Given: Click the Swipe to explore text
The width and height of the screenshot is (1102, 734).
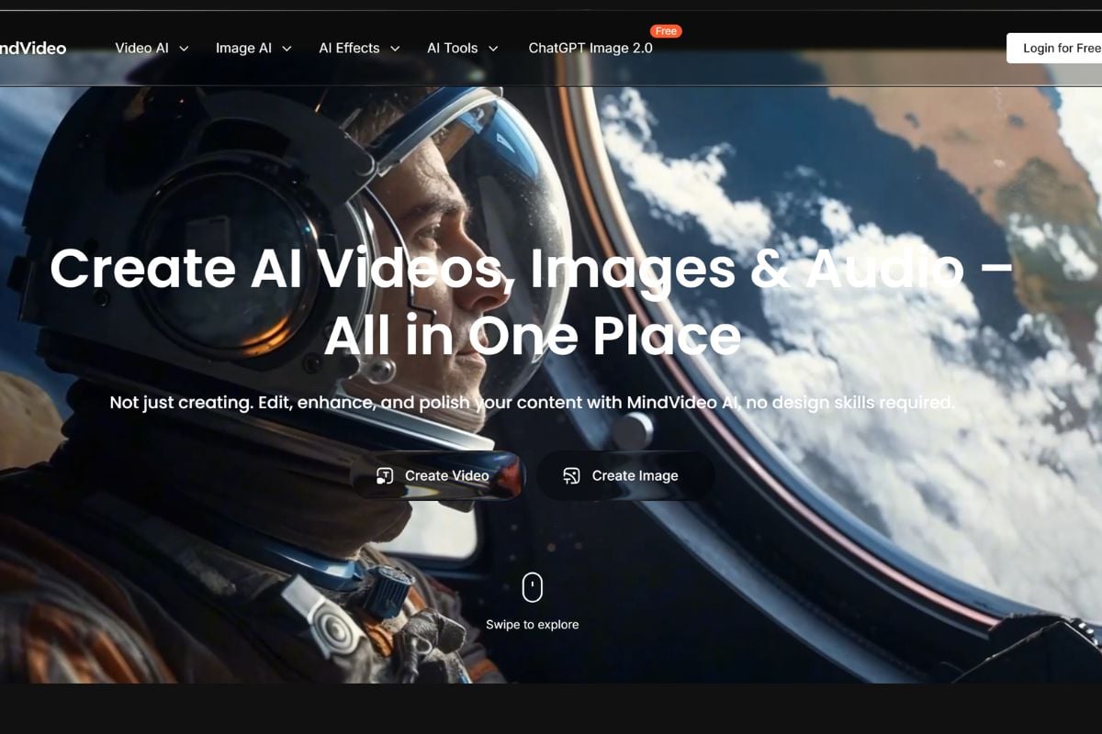Looking at the screenshot, I should pos(533,624).
